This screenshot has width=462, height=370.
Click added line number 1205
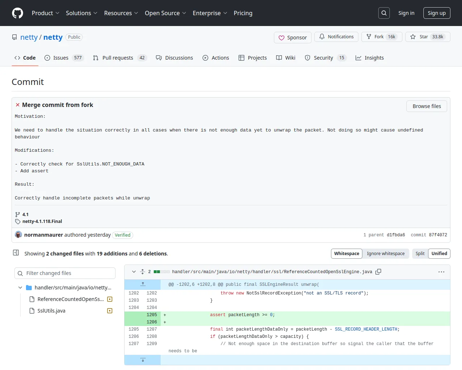pos(152,315)
